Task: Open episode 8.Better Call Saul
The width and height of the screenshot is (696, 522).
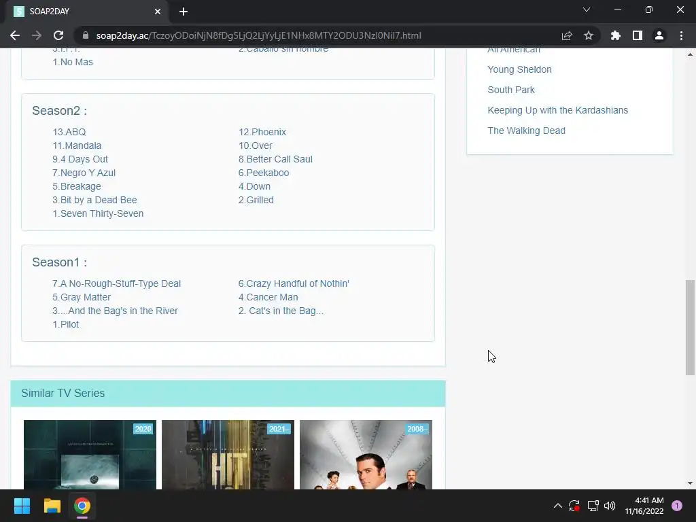Action: pyautogui.click(x=275, y=159)
